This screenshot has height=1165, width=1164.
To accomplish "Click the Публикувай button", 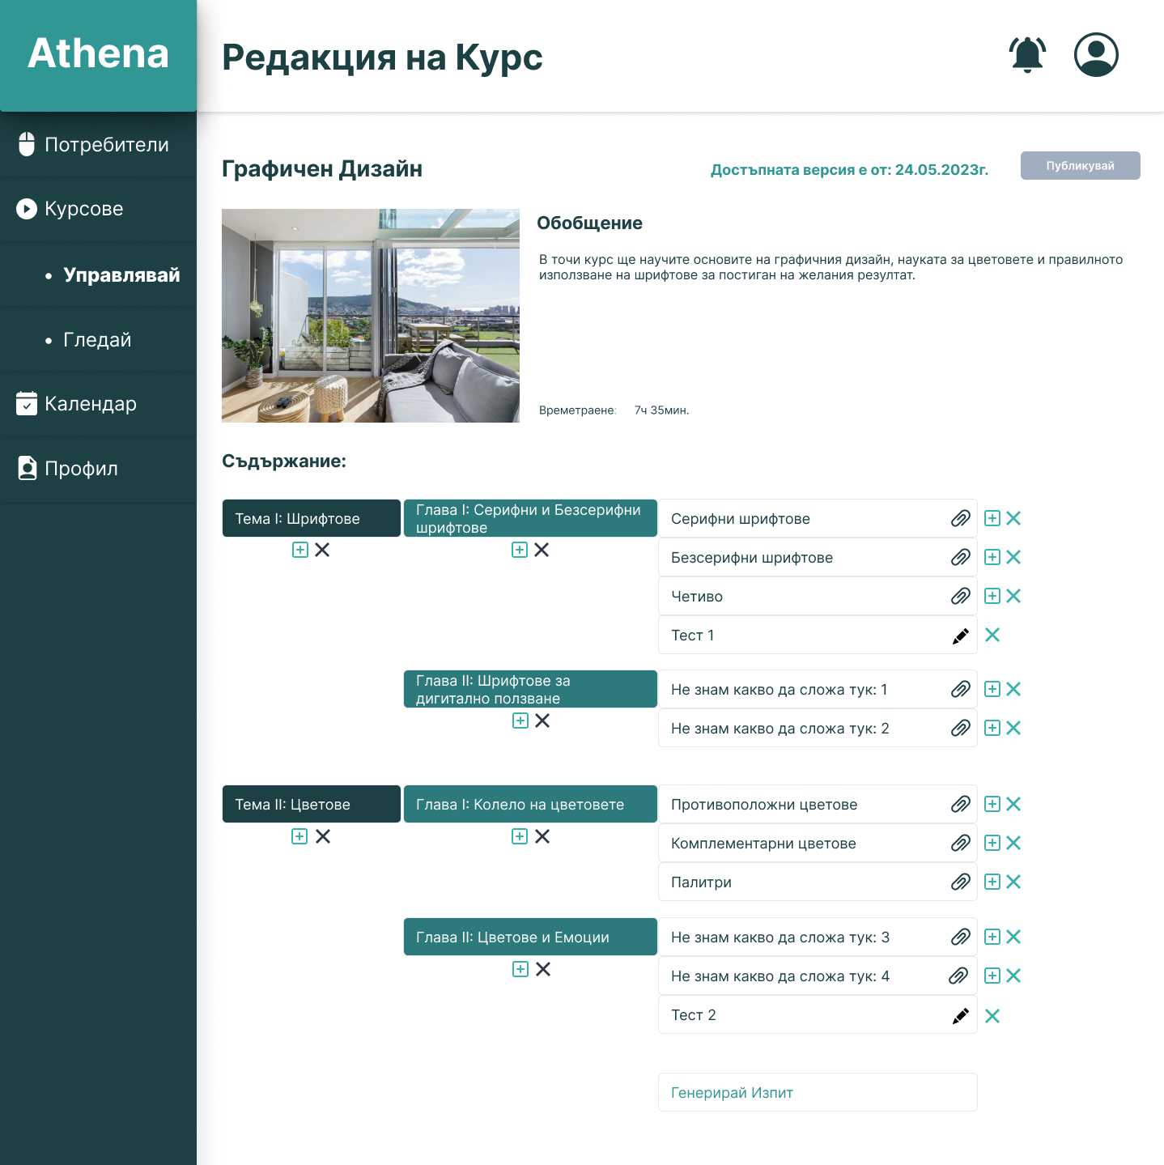I will [x=1080, y=165].
